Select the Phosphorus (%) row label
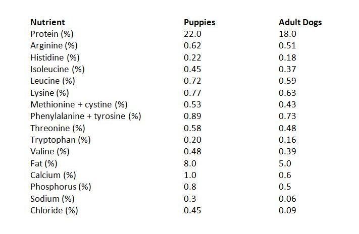359x234 pixels. pyautogui.click(x=61, y=187)
